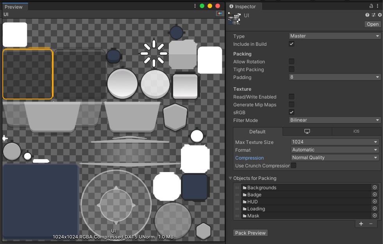Open the asset settings gear menu
Image resolution: width=383 pixels, height=244 pixels.
(x=379, y=15)
